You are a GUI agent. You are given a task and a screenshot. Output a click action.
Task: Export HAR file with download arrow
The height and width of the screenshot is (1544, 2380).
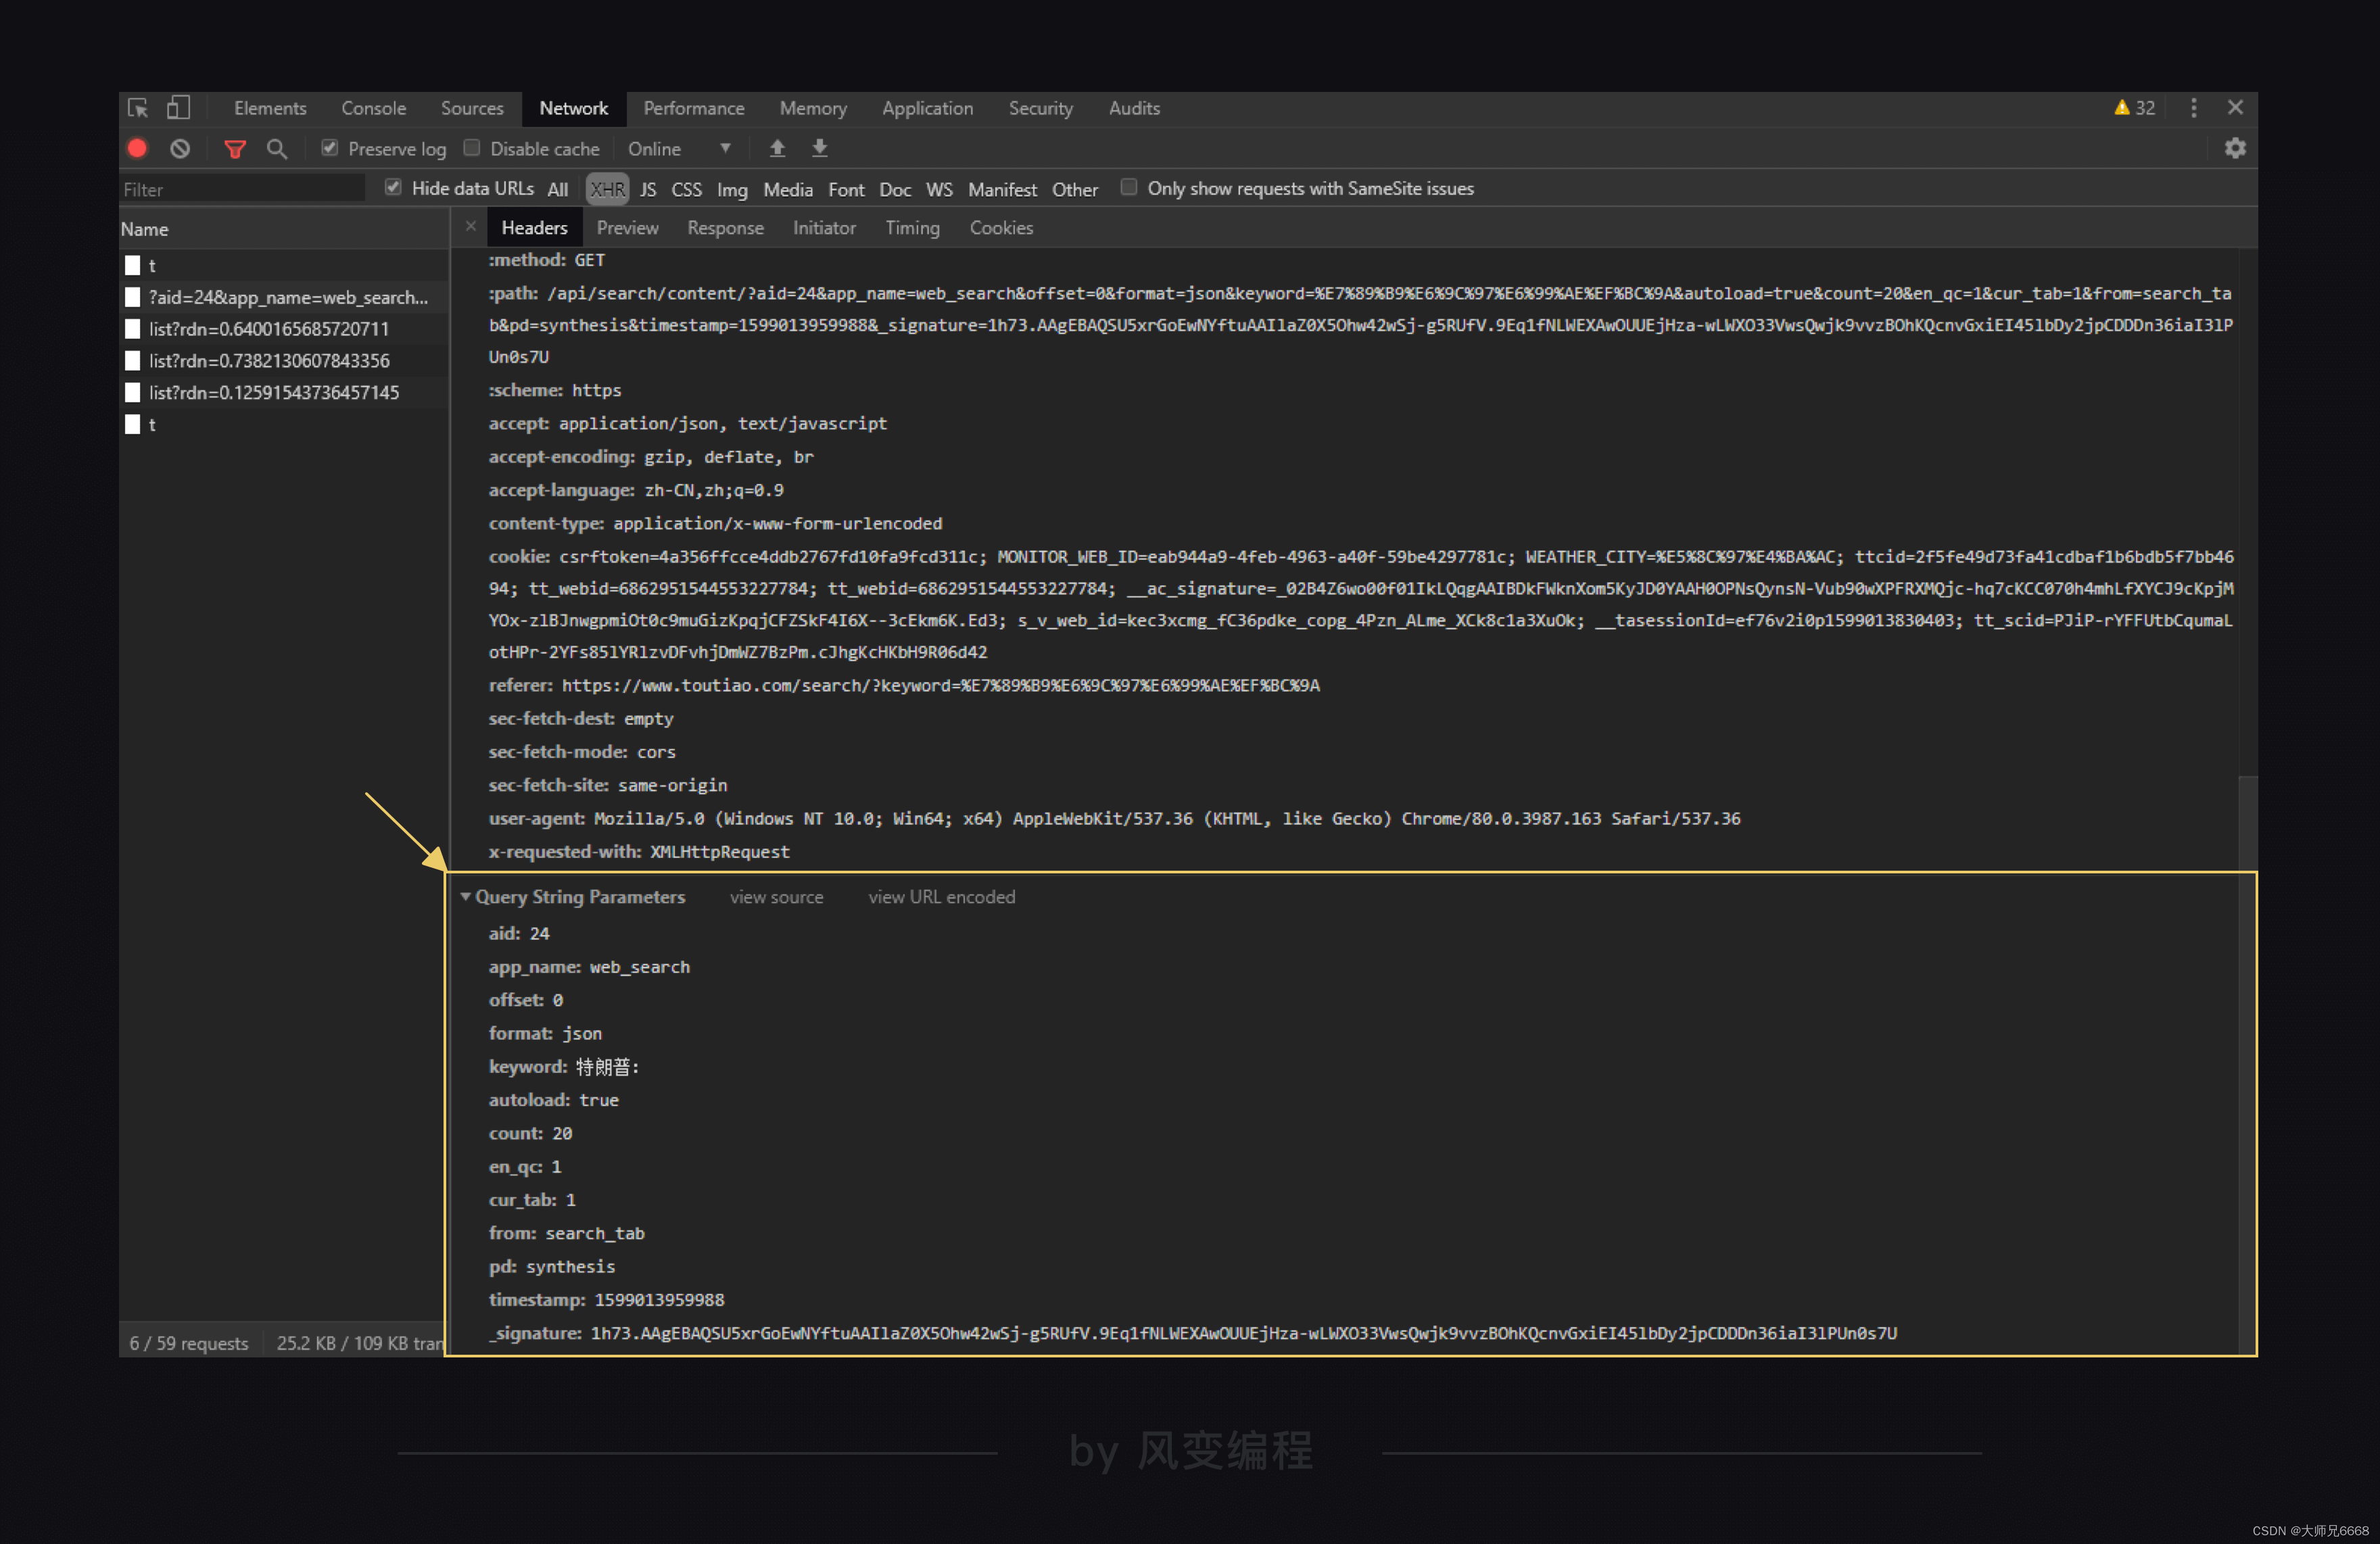820,148
